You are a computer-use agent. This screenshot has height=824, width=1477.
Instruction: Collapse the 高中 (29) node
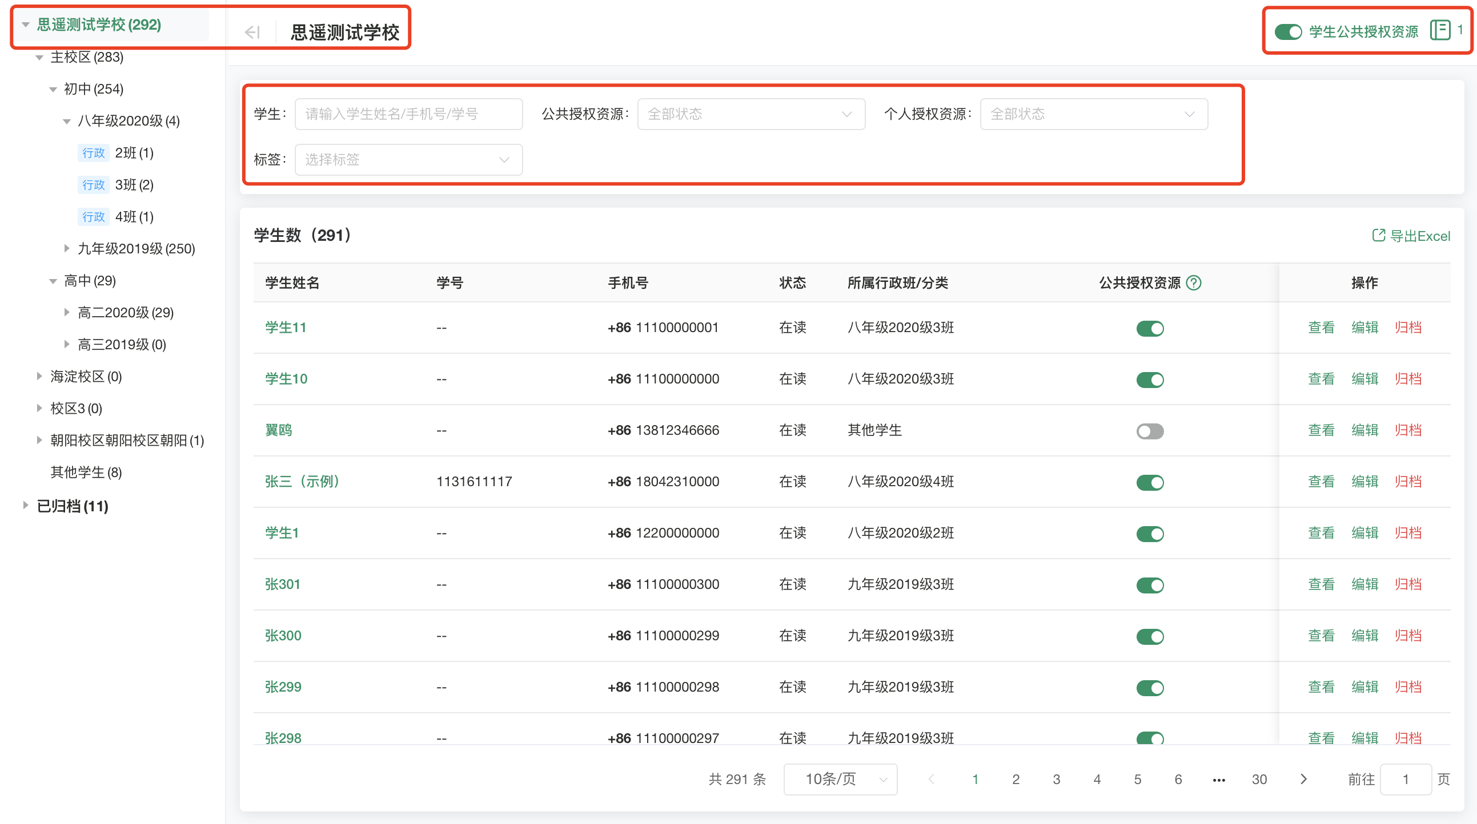(x=53, y=281)
